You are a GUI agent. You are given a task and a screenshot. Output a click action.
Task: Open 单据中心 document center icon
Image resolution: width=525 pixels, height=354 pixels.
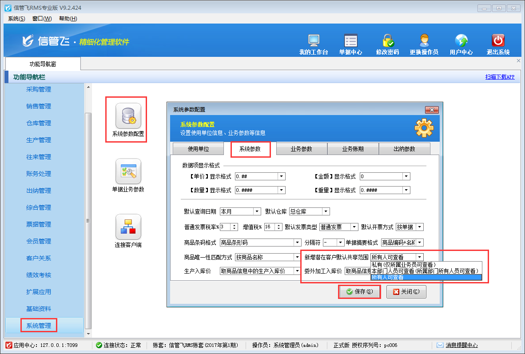(x=350, y=41)
